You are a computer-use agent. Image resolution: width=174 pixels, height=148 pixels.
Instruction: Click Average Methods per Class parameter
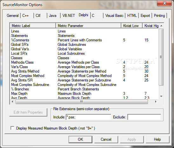pos(78,62)
